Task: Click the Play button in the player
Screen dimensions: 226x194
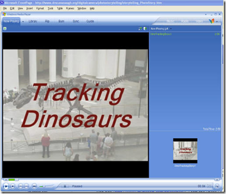Action: pyautogui.click(x=6, y=186)
